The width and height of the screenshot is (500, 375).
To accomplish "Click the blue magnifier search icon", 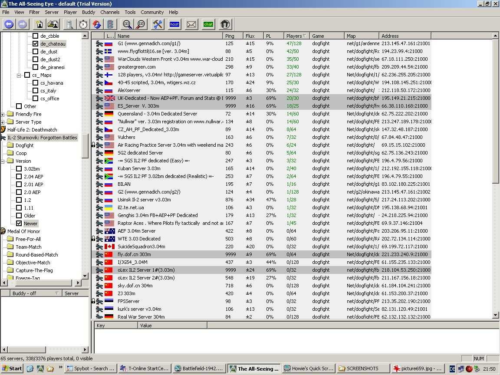I will point(127,24).
